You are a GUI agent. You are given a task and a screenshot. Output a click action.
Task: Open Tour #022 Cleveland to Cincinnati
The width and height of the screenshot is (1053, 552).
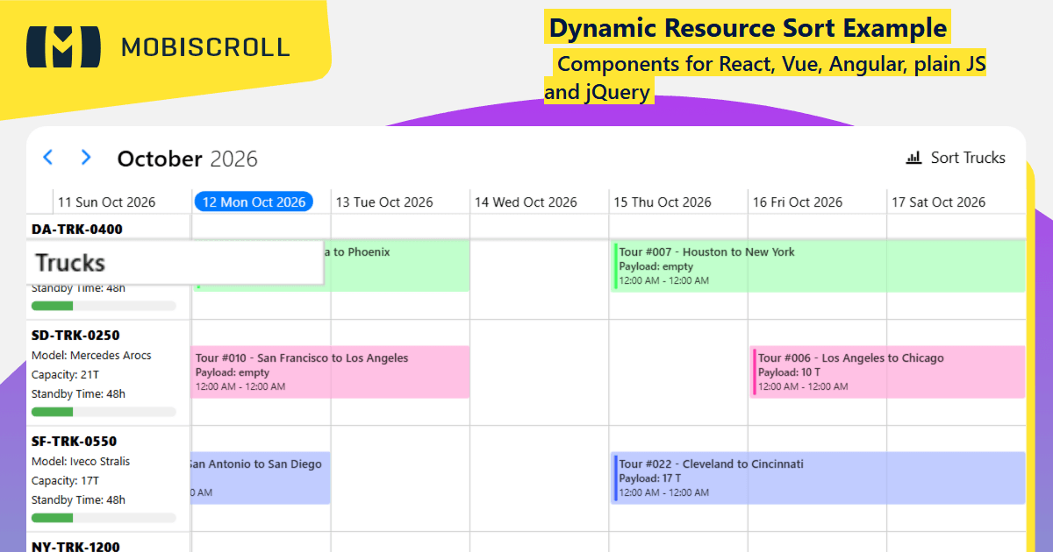(819, 478)
